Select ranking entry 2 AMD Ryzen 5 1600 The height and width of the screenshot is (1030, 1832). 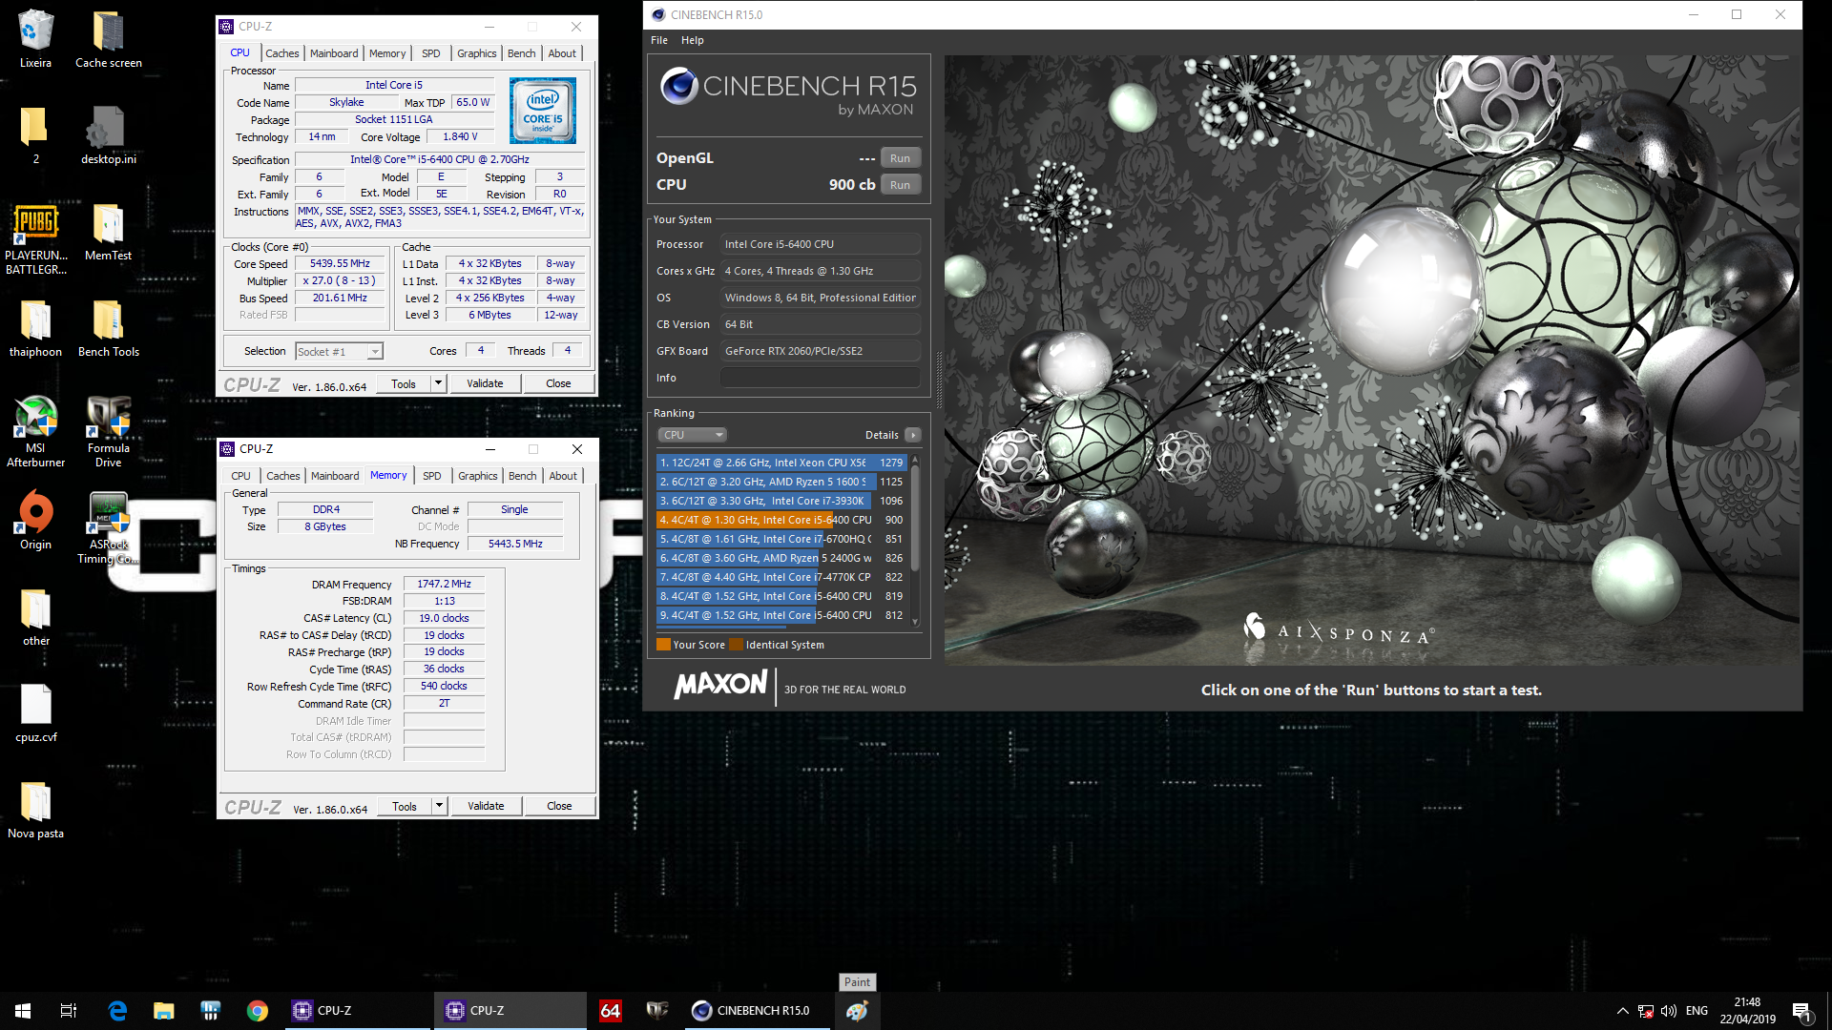tap(781, 482)
